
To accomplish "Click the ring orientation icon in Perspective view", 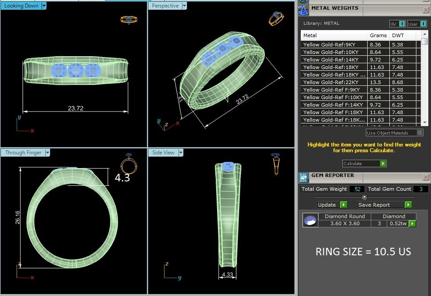I will [x=275, y=19].
